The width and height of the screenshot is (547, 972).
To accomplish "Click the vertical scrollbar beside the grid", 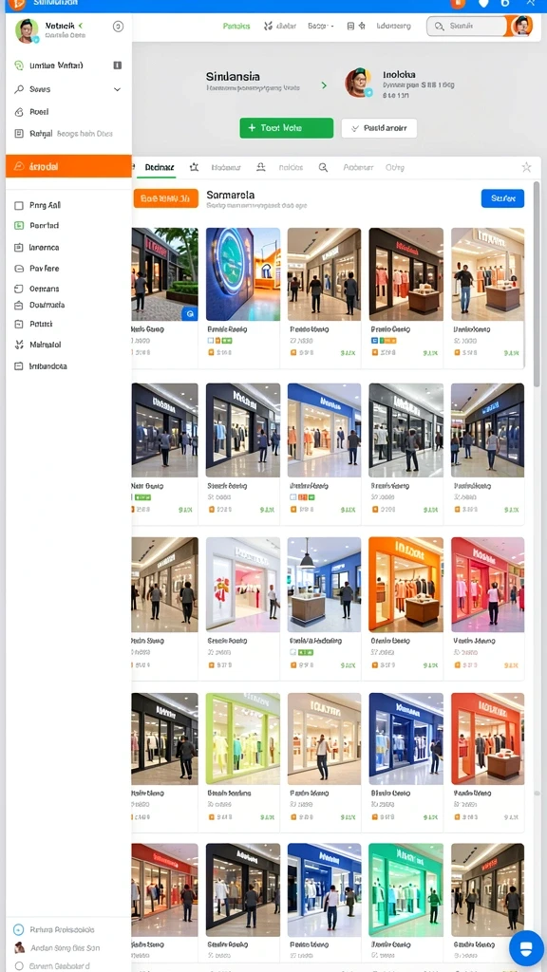I will (x=537, y=285).
